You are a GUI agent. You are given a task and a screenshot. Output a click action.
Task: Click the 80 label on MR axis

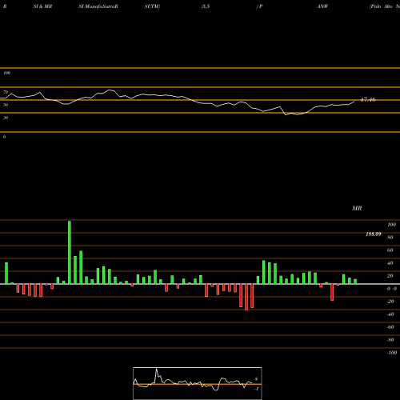[x=390, y=238]
